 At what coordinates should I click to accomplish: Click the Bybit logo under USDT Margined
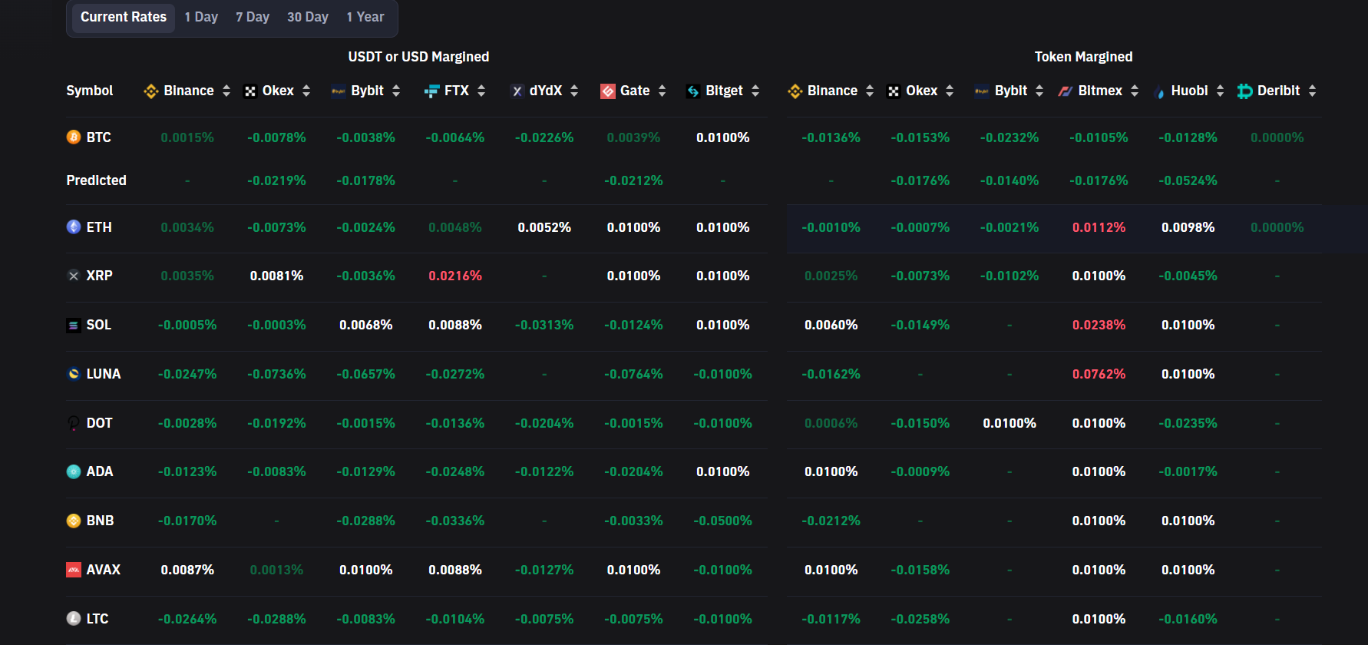click(x=339, y=91)
